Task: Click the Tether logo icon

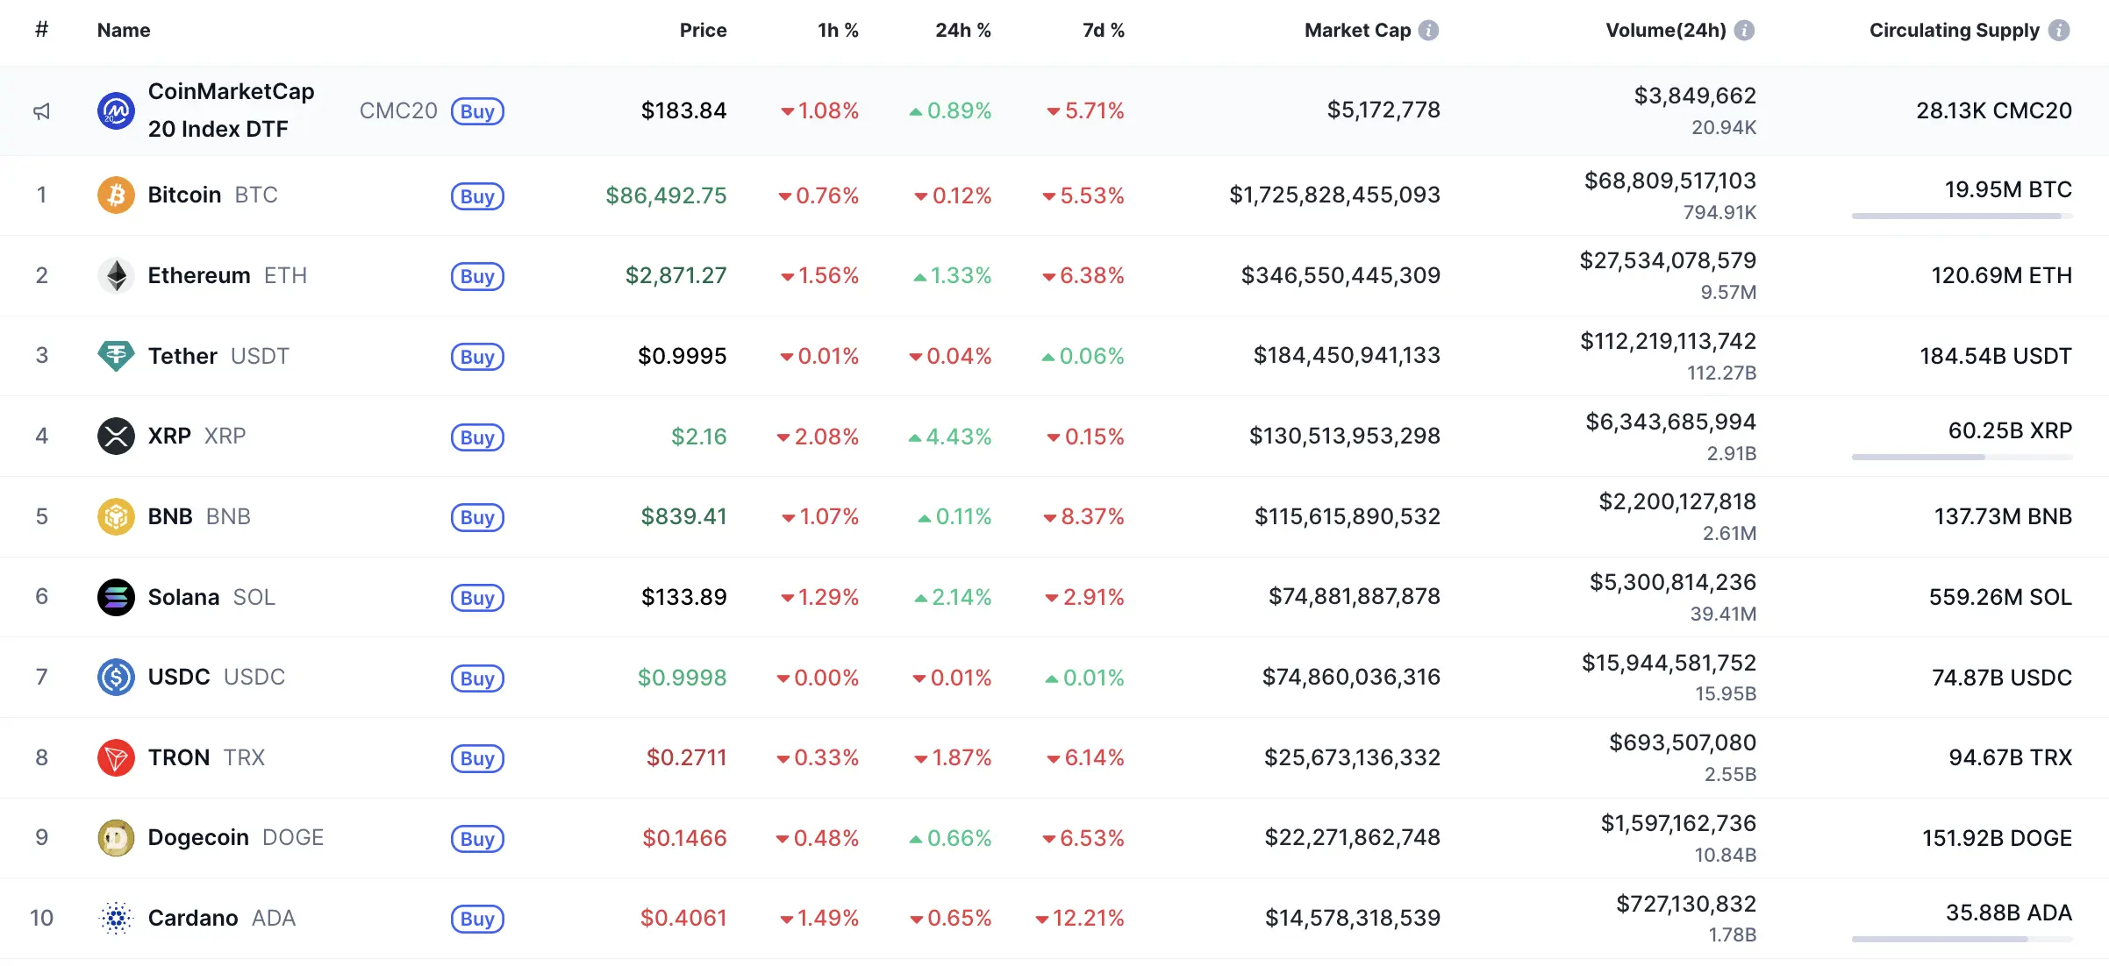Action: (116, 356)
